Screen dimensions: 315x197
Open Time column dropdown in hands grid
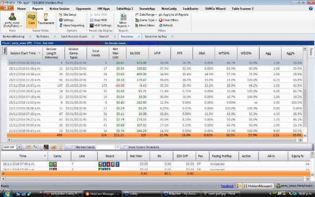pos(45,156)
